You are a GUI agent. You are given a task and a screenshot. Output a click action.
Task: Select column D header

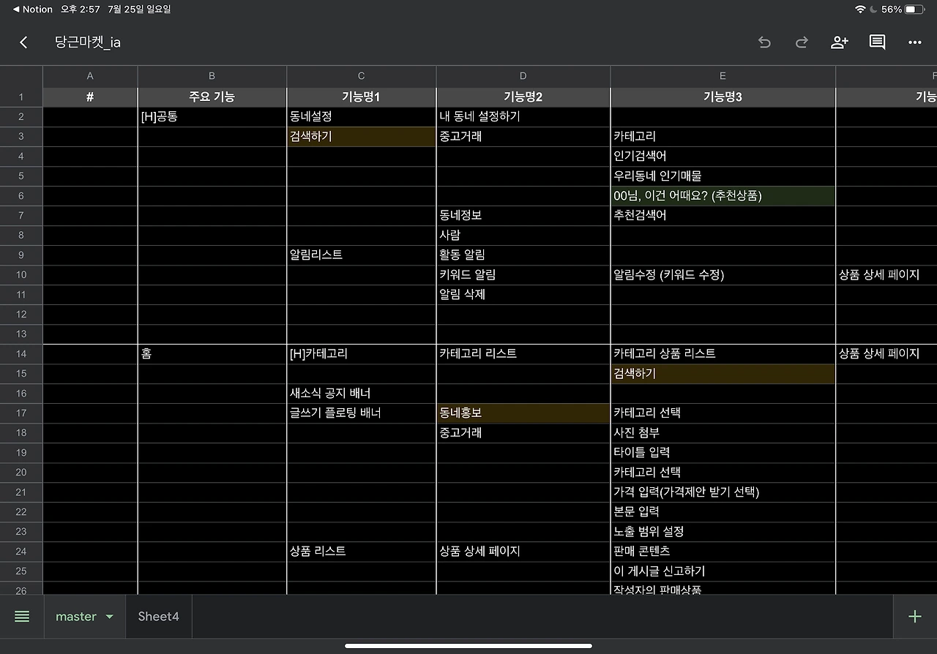(523, 76)
